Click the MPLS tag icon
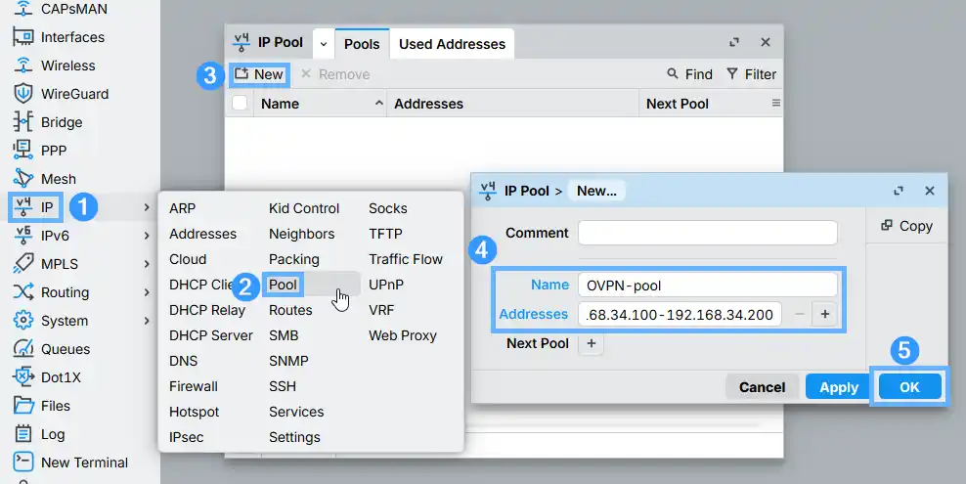 pos(23,264)
